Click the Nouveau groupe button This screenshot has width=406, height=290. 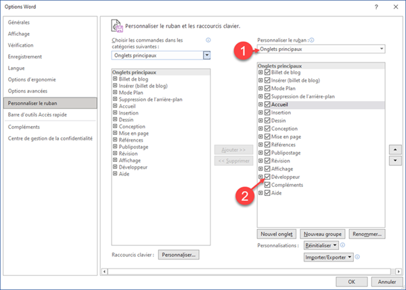click(322, 234)
